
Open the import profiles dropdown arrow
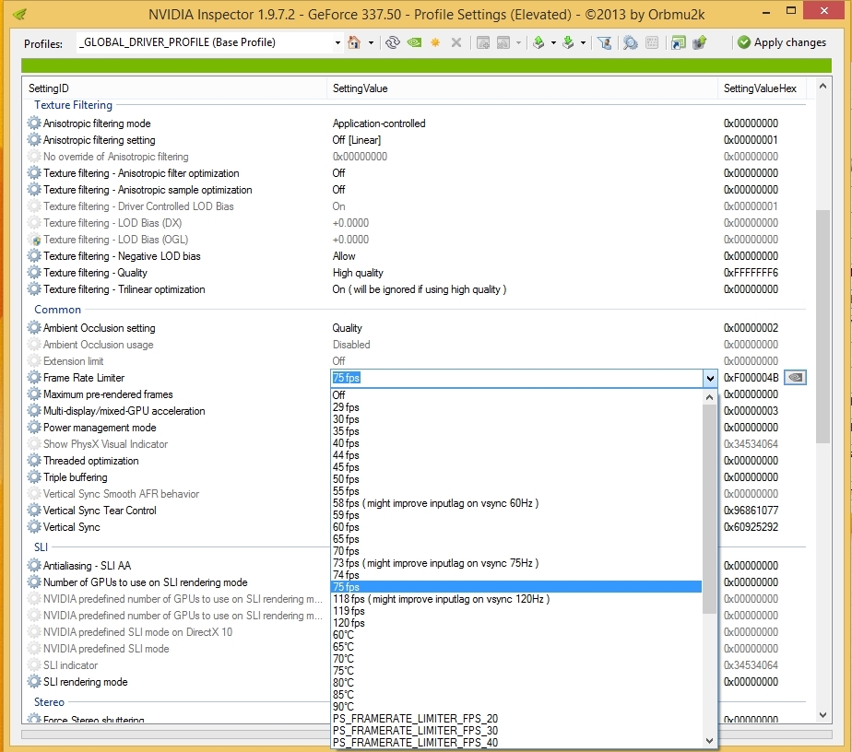(583, 42)
